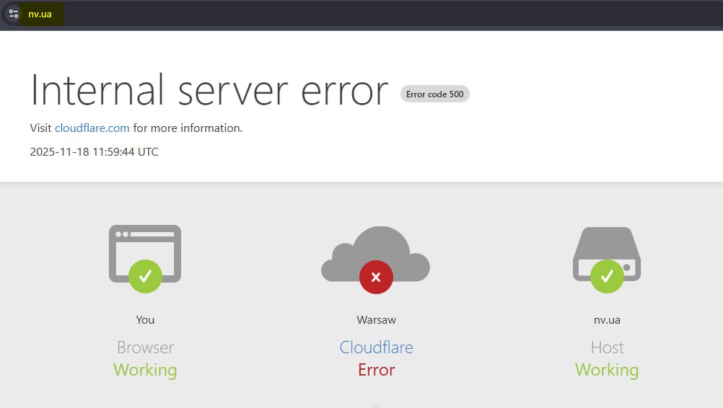
Task: Click the Working status under Browser
Action: click(x=145, y=370)
